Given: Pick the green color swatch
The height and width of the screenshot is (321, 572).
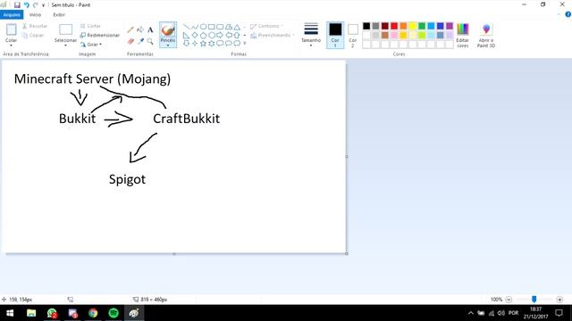Looking at the screenshot, I should pos(422,26).
